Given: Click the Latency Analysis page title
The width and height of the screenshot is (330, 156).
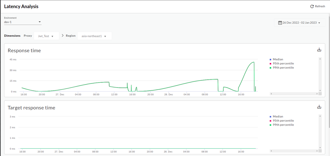Looking at the screenshot, I should (21, 6).
